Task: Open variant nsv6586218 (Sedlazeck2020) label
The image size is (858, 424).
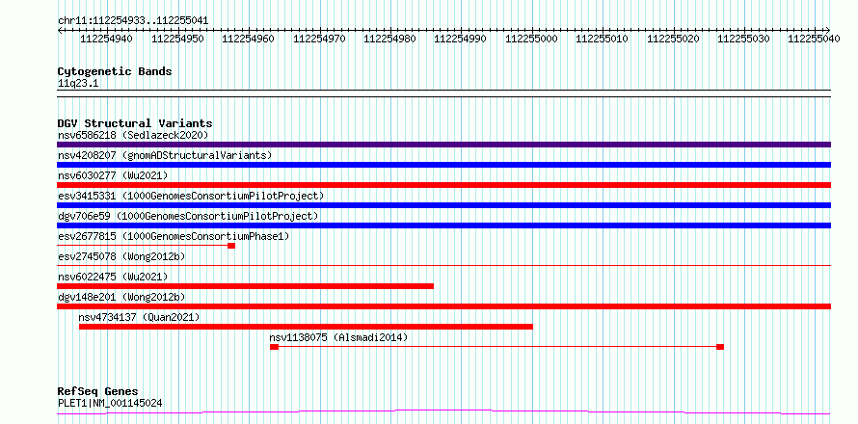Action: click(133, 135)
